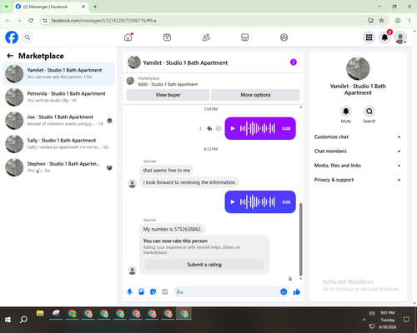Send a thumbs-up like
Viewport: 417px width, 333px height.
pyautogui.click(x=297, y=291)
